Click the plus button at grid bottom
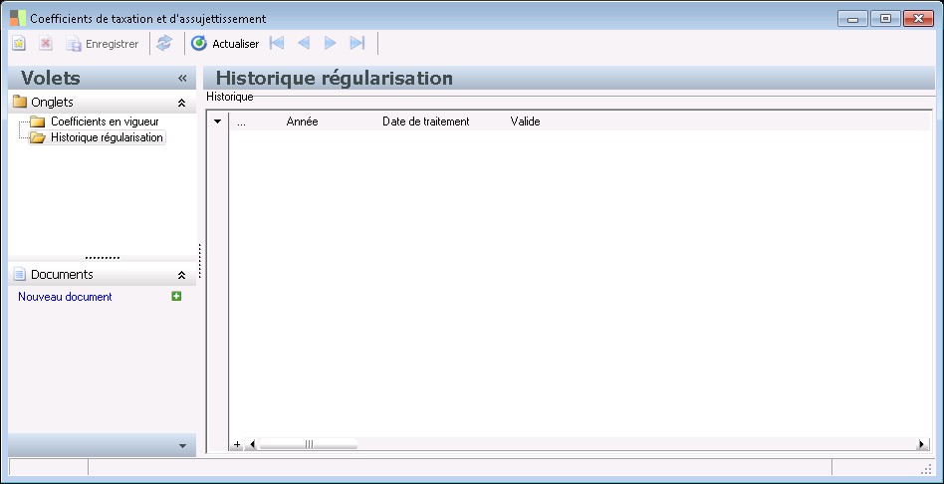The width and height of the screenshot is (944, 484). [237, 444]
